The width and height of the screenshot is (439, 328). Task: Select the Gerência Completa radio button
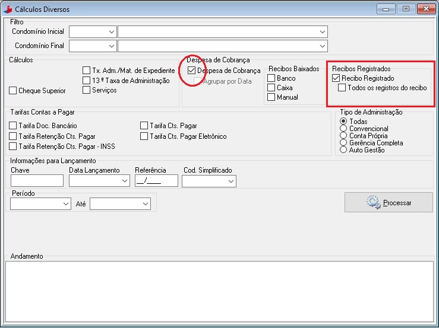(x=343, y=143)
